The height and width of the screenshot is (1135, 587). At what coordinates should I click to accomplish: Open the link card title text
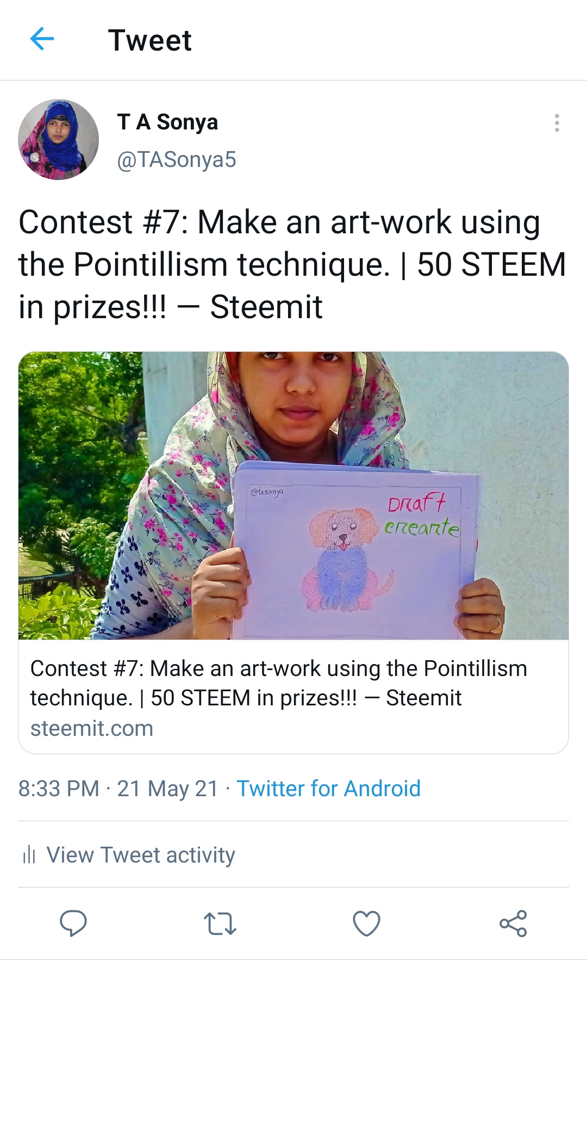click(278, 683)
